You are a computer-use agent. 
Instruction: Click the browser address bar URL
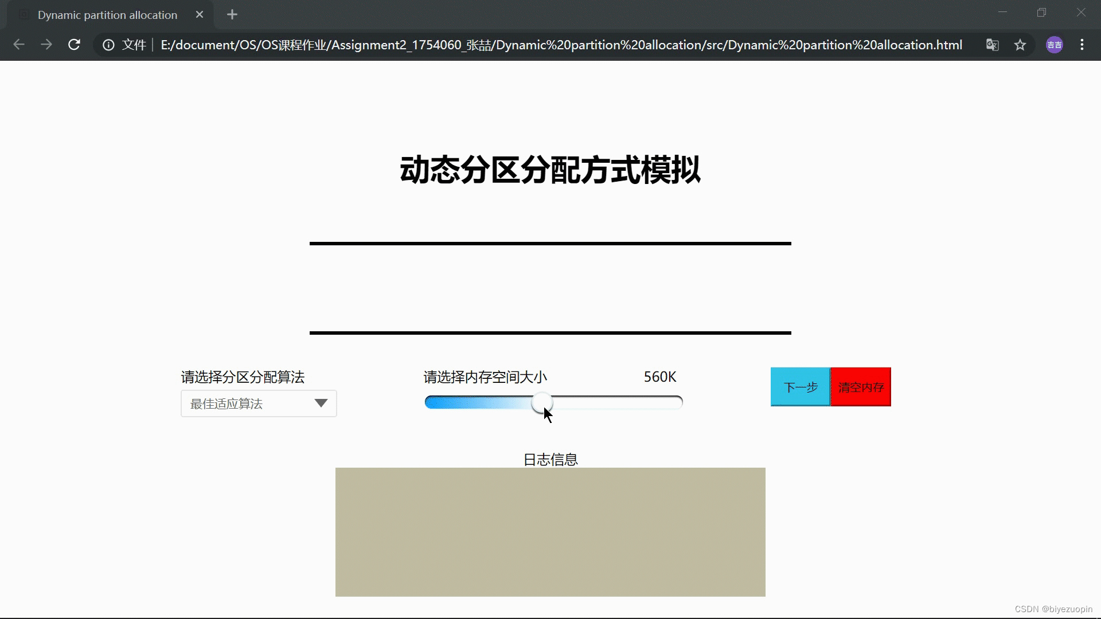click(561, 45)
